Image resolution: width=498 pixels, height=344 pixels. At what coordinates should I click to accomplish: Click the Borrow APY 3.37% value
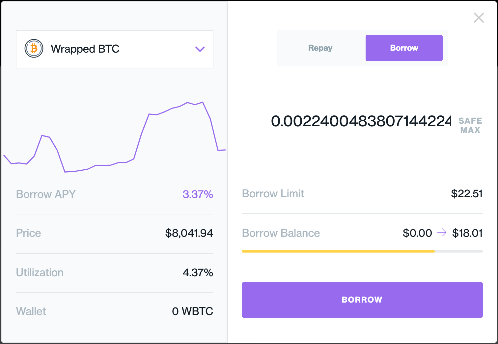tap(198, 194)
